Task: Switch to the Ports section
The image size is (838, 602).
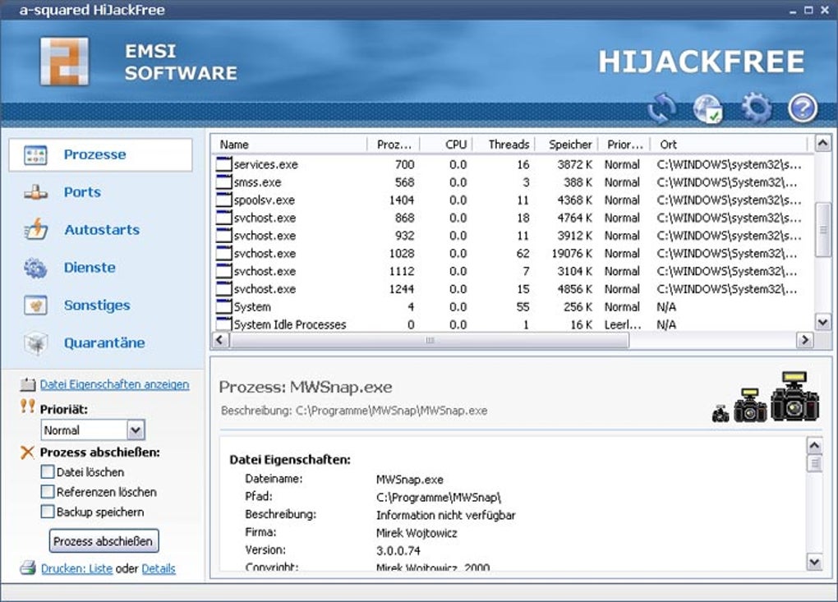Action: click(82, 192)
